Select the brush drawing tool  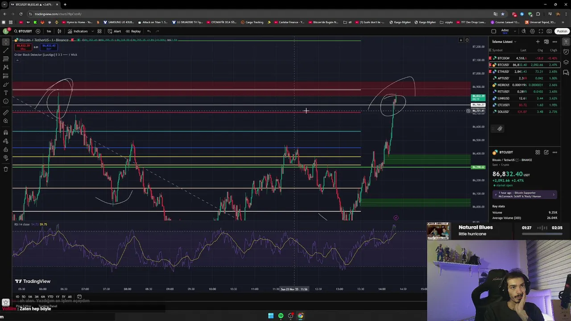(6, 84)
